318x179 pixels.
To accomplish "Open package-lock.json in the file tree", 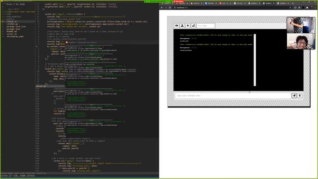I will 16,26.
